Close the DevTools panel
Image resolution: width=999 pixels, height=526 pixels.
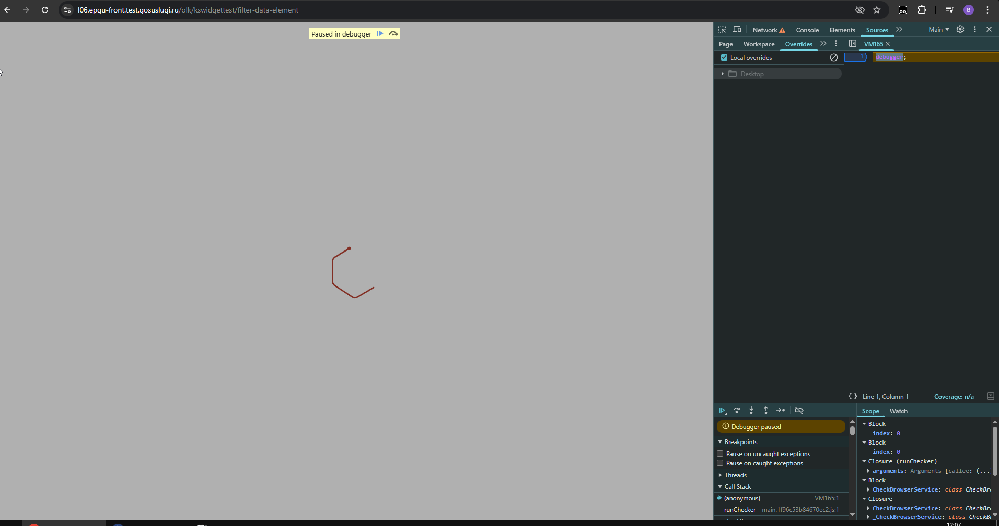click(x=989, y=30)
